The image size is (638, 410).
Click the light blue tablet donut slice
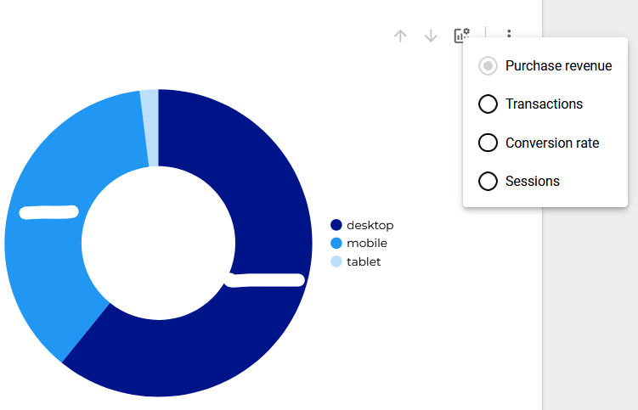(x=150, y=127)
